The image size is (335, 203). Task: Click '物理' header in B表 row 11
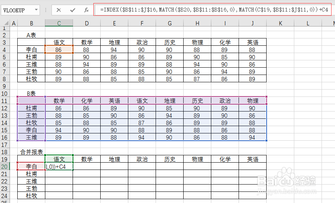(x=252, y=101)
